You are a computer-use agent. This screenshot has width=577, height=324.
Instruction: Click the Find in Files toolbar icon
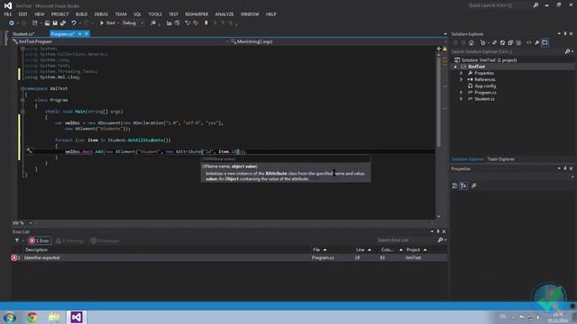pos(153,23)
